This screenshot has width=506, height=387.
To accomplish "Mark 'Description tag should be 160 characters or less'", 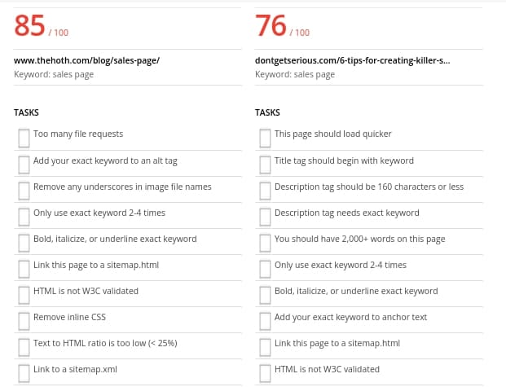I will 265,191.
